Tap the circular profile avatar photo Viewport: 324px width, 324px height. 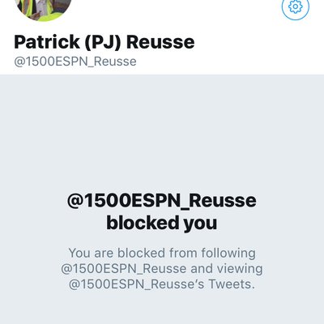(43, 8)
